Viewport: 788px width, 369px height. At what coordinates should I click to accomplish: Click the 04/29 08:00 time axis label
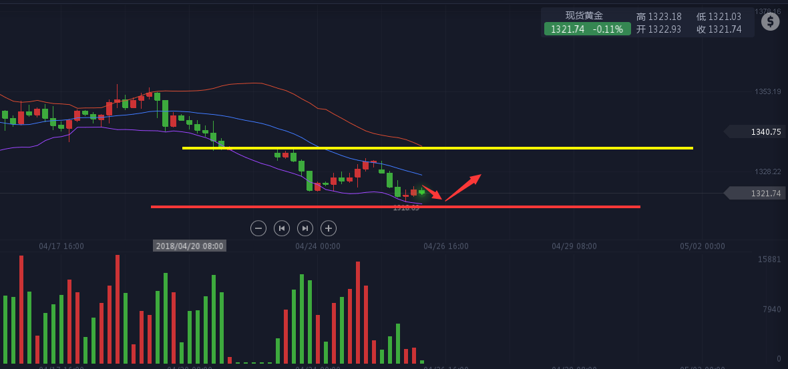pos(574,246)
